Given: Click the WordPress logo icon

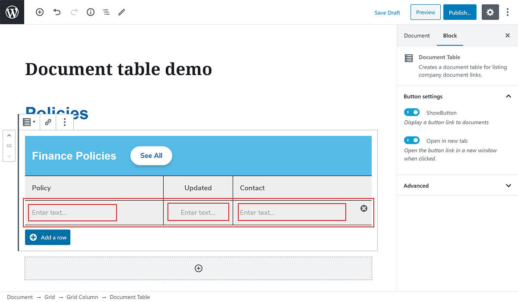Looking at the screenshot, I should click(12, 12).
